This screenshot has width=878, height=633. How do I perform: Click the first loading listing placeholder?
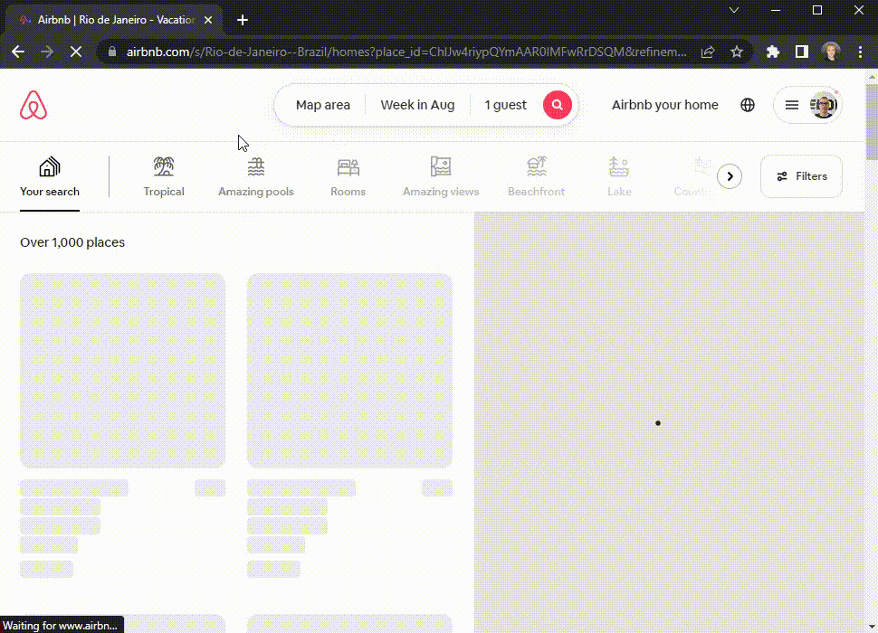pos(122,370)
